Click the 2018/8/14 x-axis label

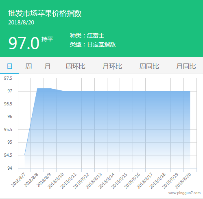tap(107, 181)
